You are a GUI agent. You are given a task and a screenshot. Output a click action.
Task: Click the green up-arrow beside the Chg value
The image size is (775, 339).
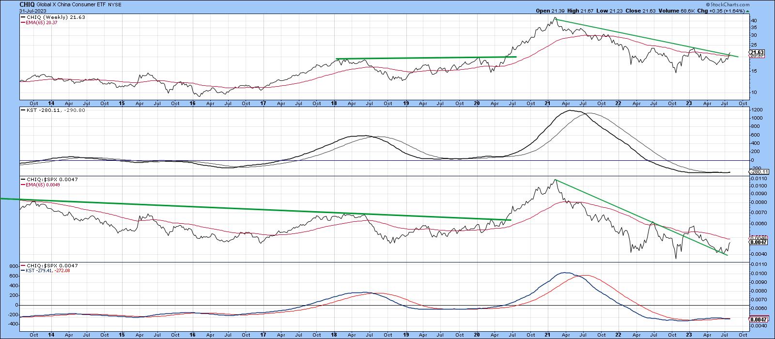748,11
